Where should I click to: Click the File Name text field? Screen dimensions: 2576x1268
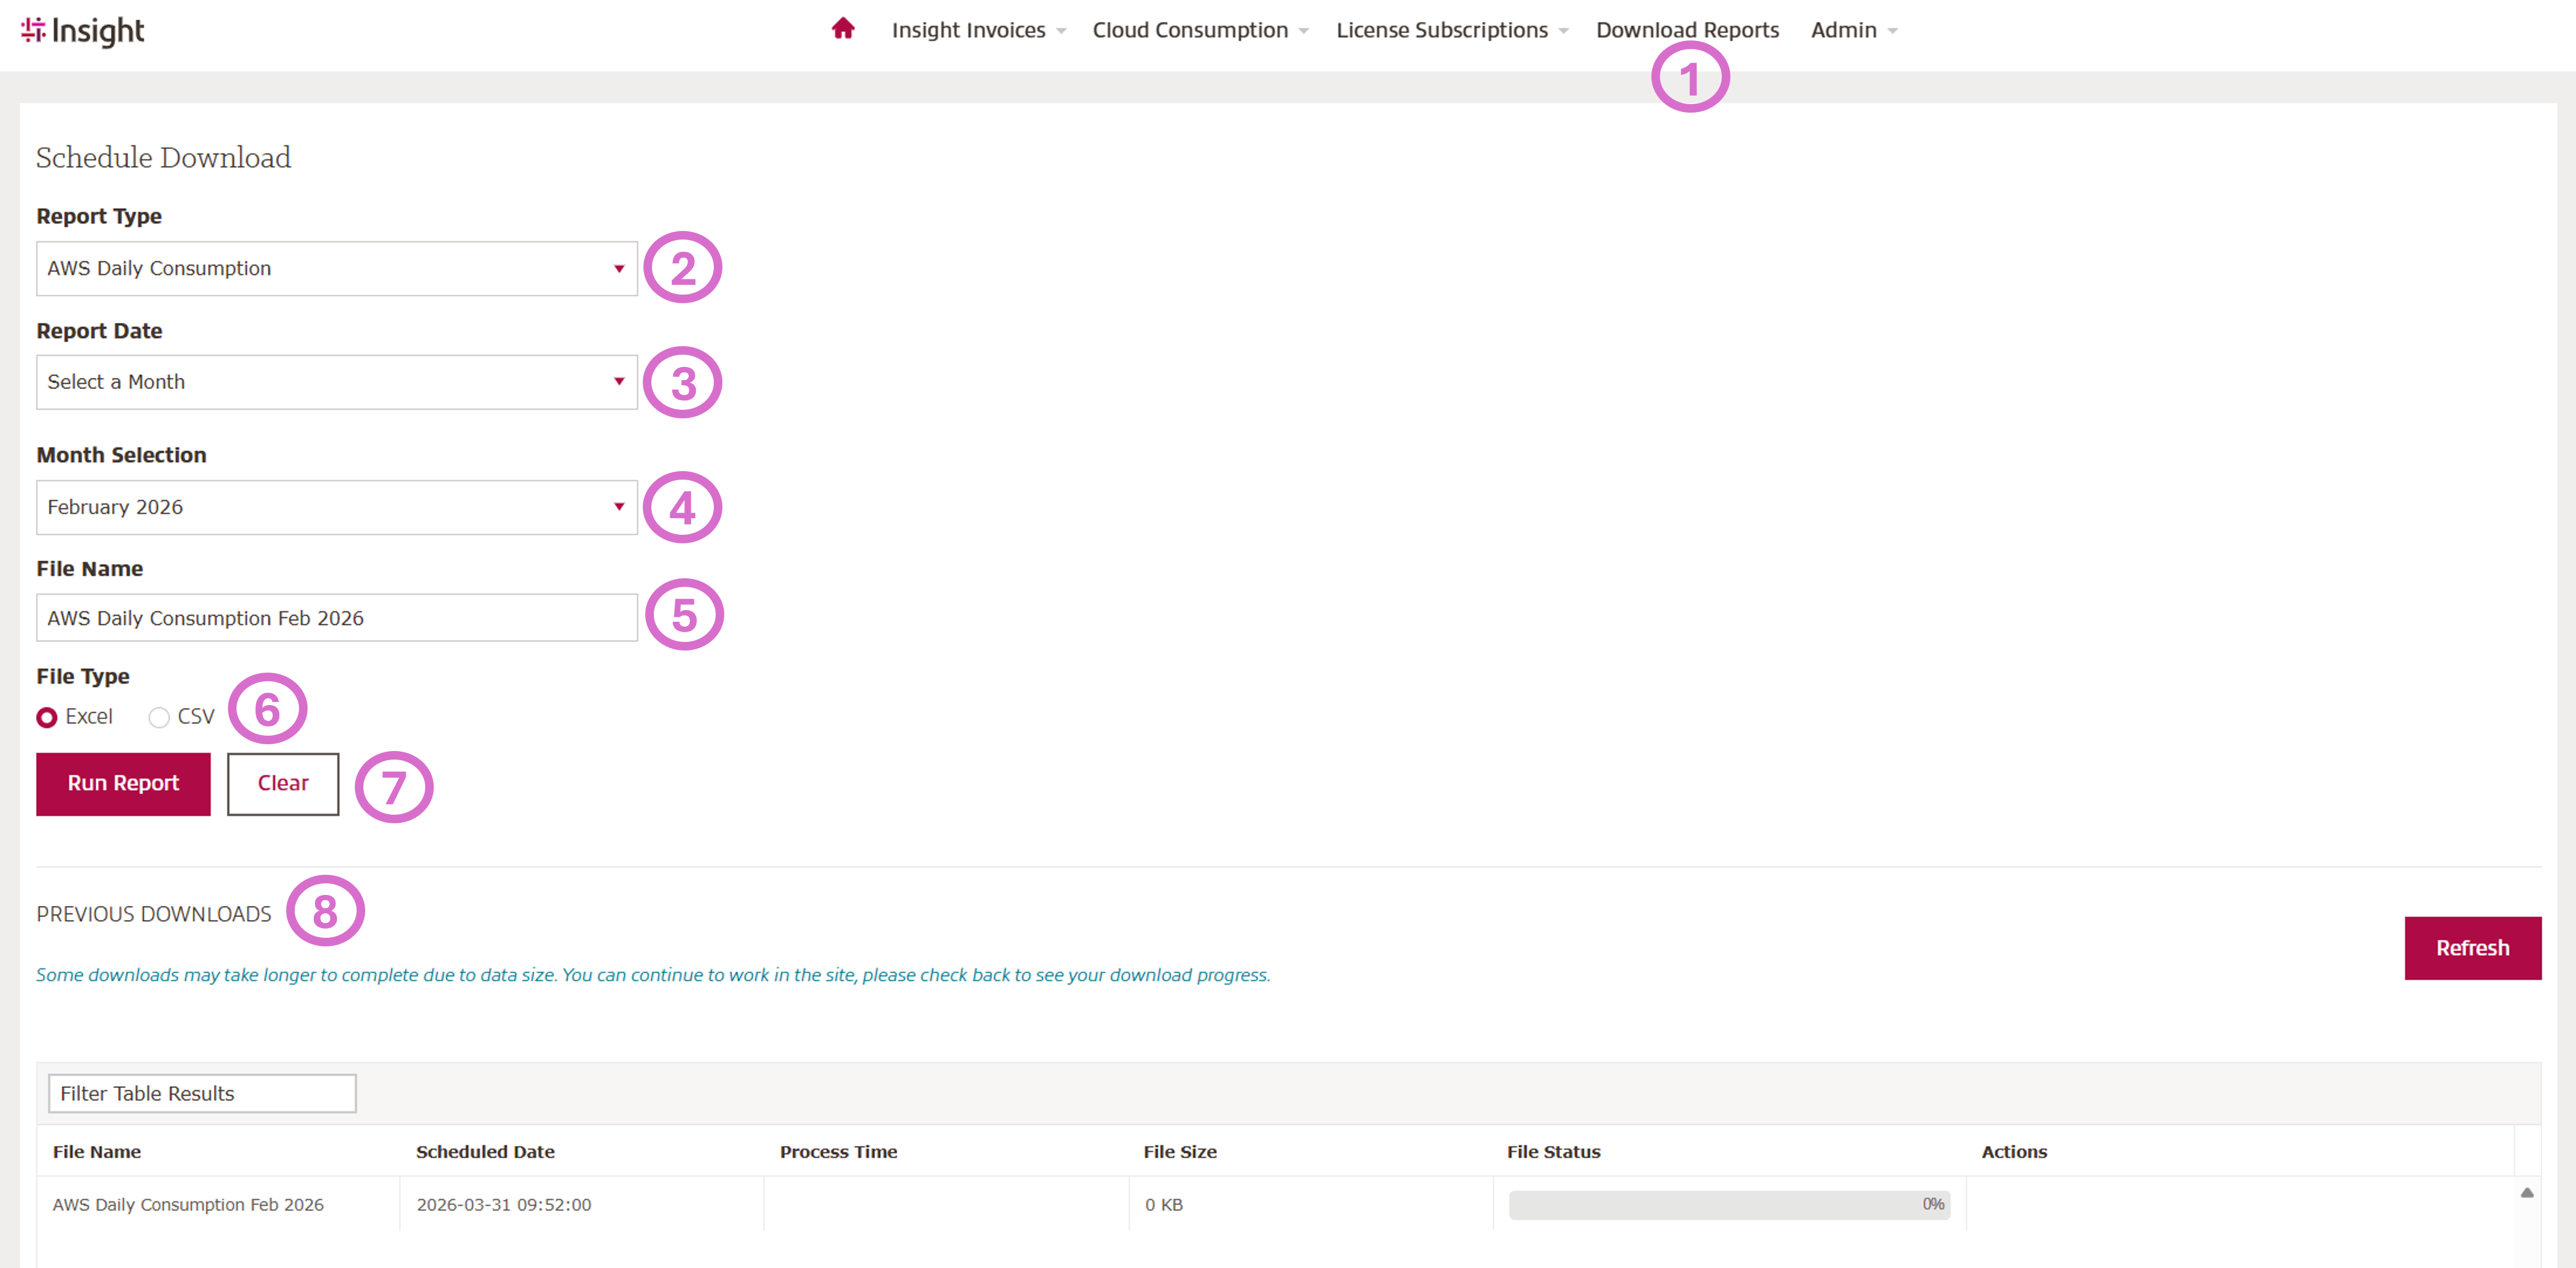[x=336, y=618]
